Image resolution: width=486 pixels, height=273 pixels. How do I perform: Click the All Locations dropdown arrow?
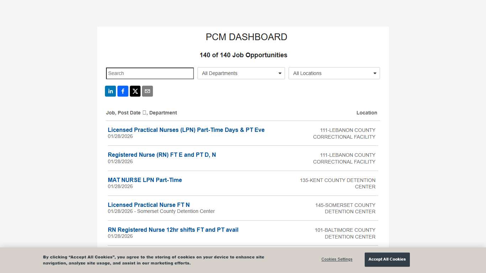pos(374,73)
